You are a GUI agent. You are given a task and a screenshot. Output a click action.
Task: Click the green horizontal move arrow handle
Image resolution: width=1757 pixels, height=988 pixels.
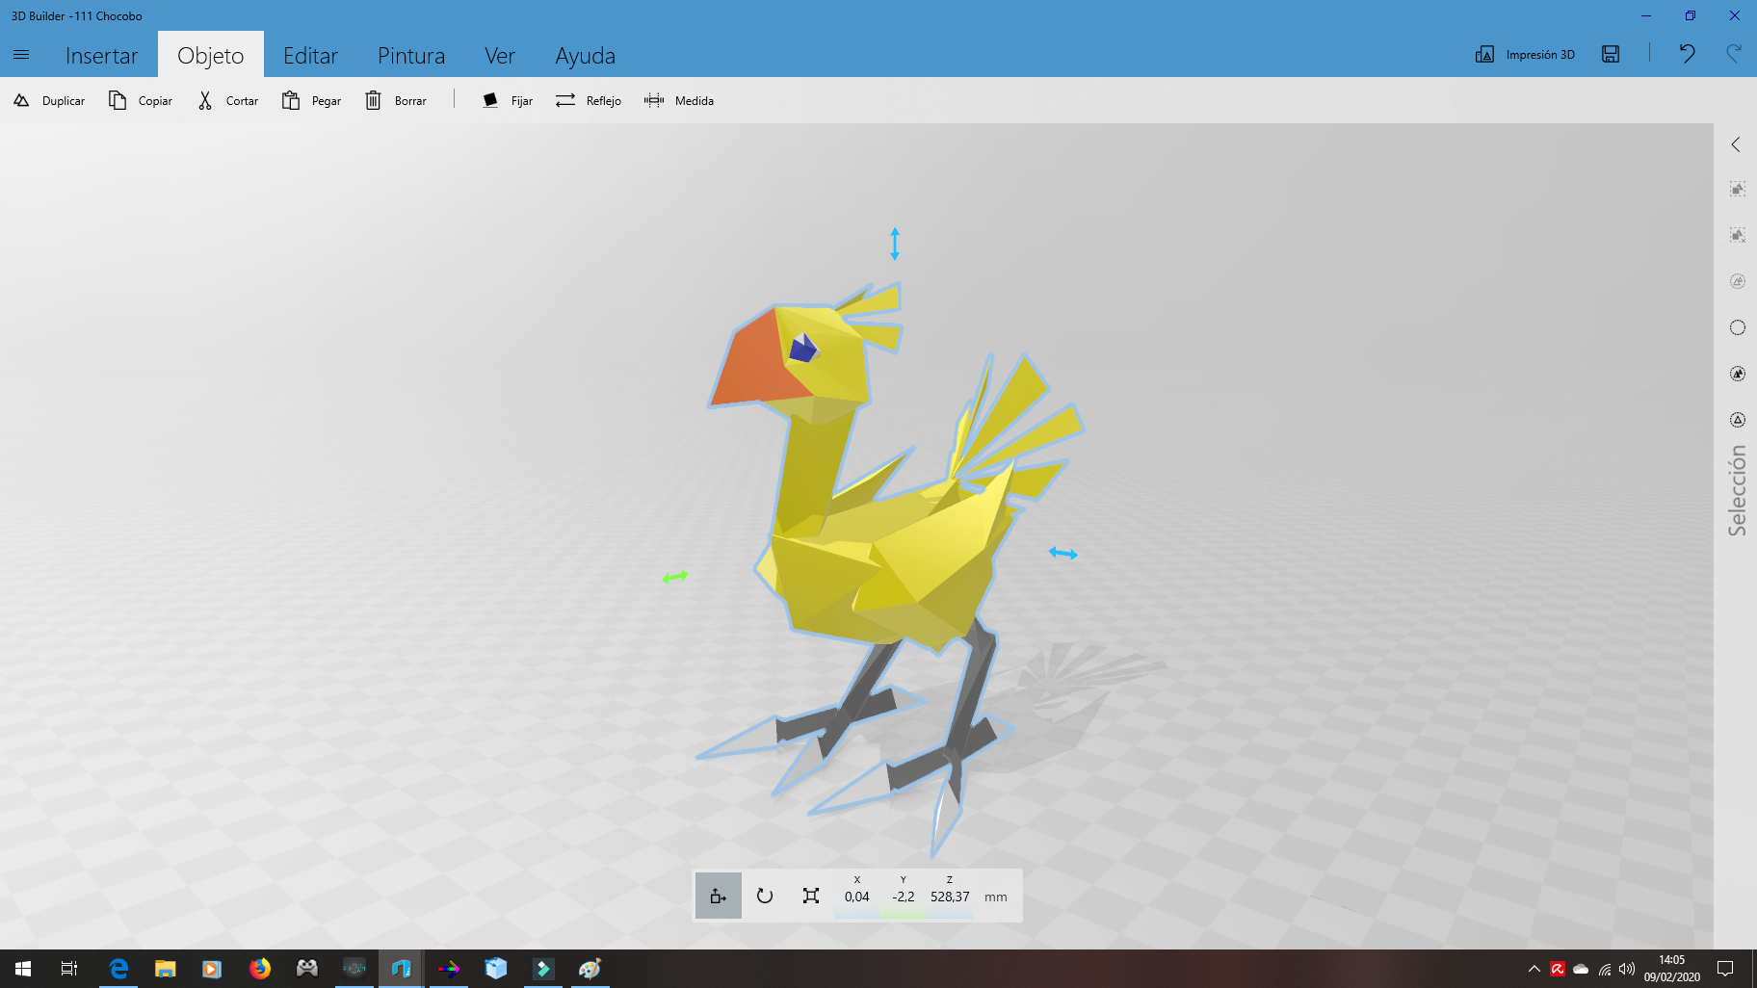675,577
